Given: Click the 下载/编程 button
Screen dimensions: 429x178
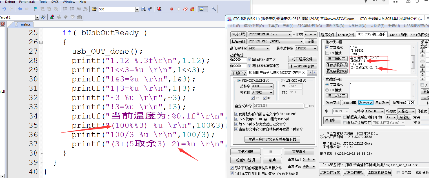Looking at the screenshot, I should coord(245,152).
